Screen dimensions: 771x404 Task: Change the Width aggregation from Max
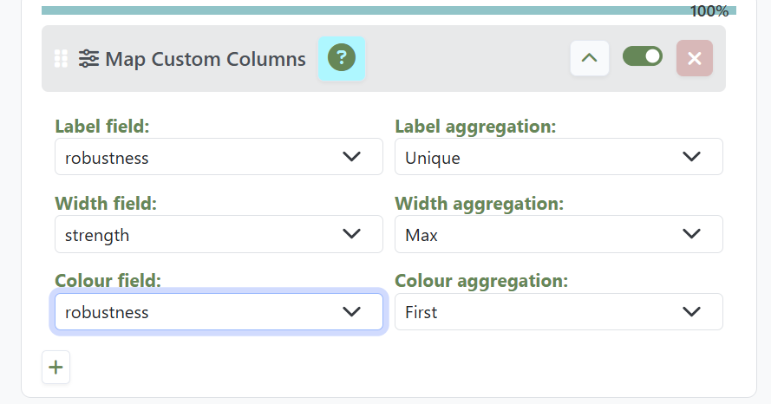coord(559,234)
